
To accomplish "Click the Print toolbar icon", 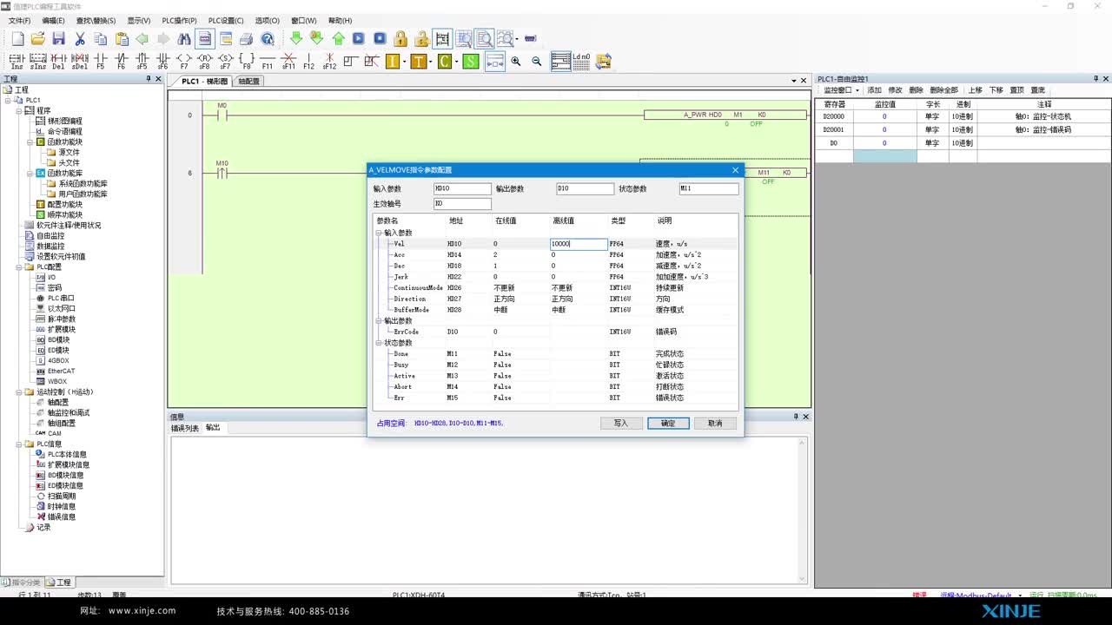I will tap(246, 39).
